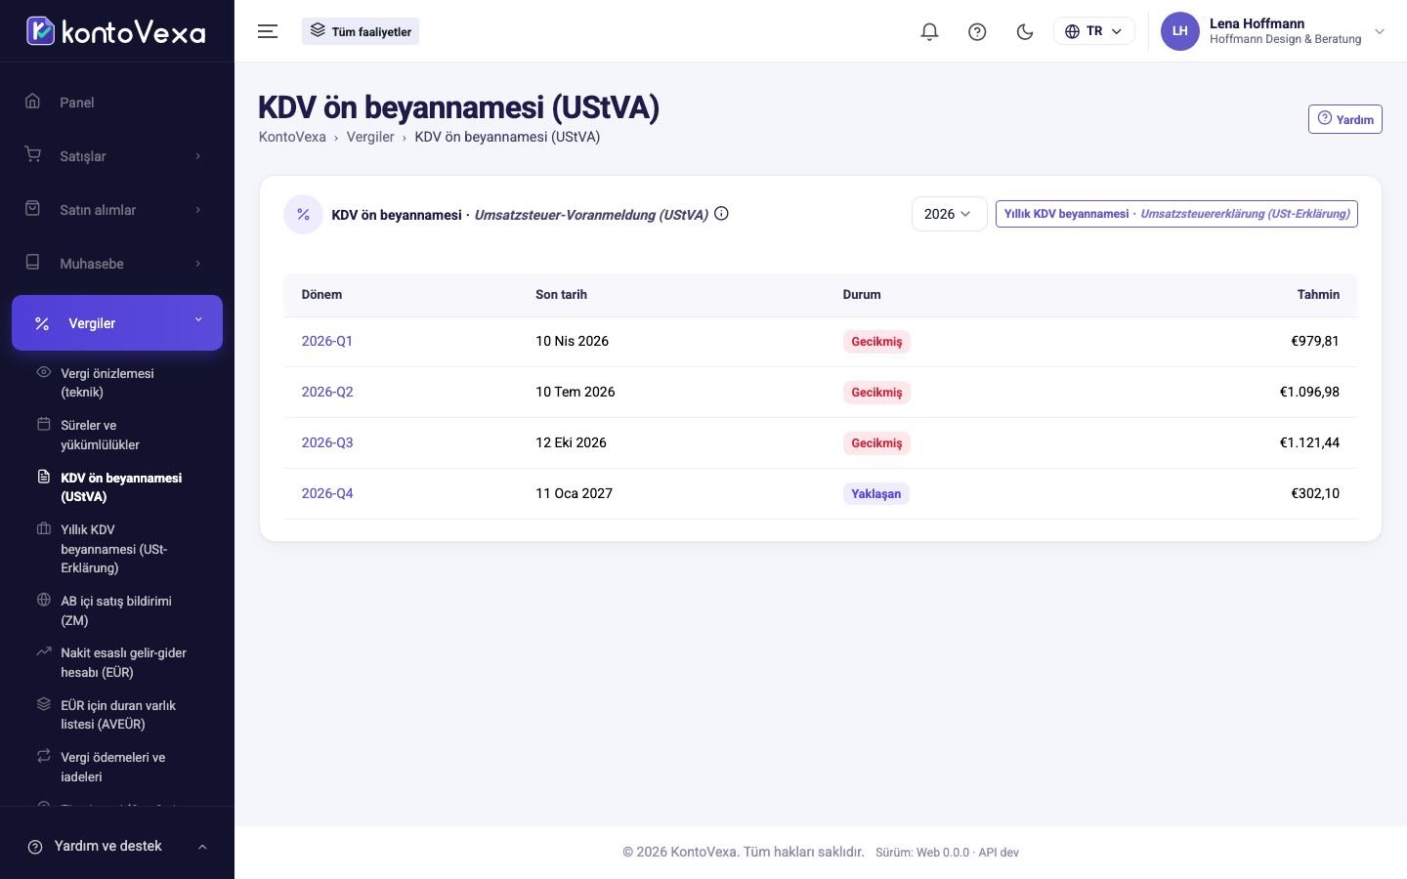This screenshot has width=1407, height=879.
Task: Toggle the hamburger sidebar menu
Action: (x=268, y=31)
